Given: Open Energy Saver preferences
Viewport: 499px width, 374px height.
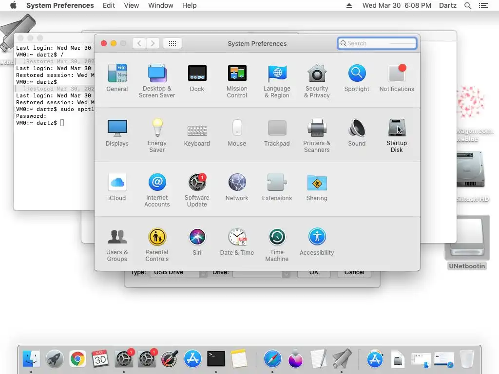Looking at the screenshot, I should [157, 135].
